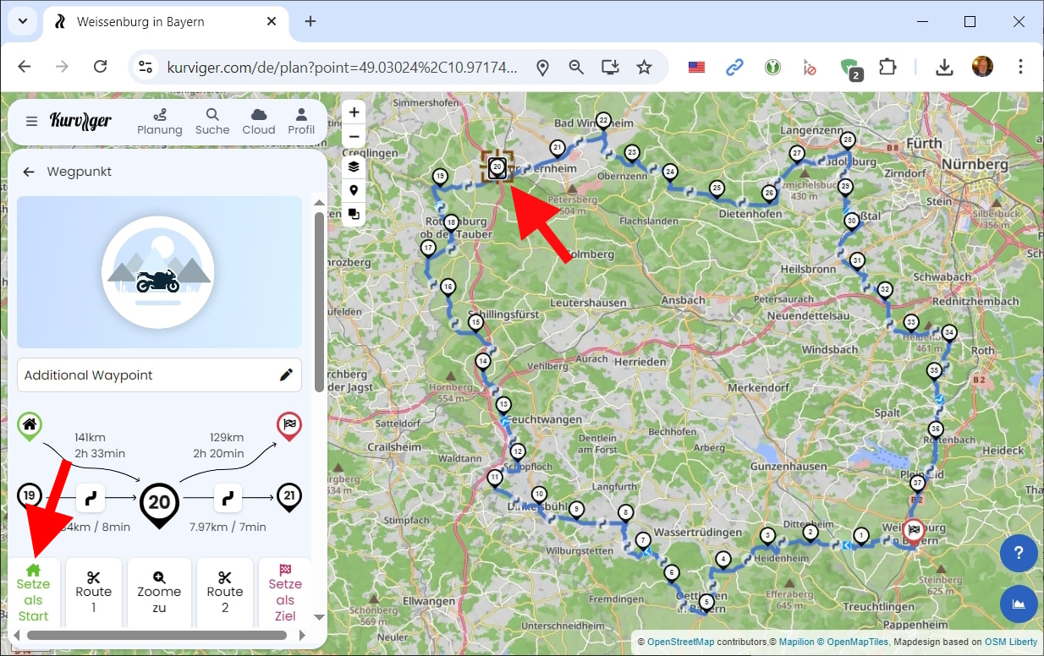Open the map layers selector
The image size is (1044, 656).
pyautogui.click(x=354, y=167)
